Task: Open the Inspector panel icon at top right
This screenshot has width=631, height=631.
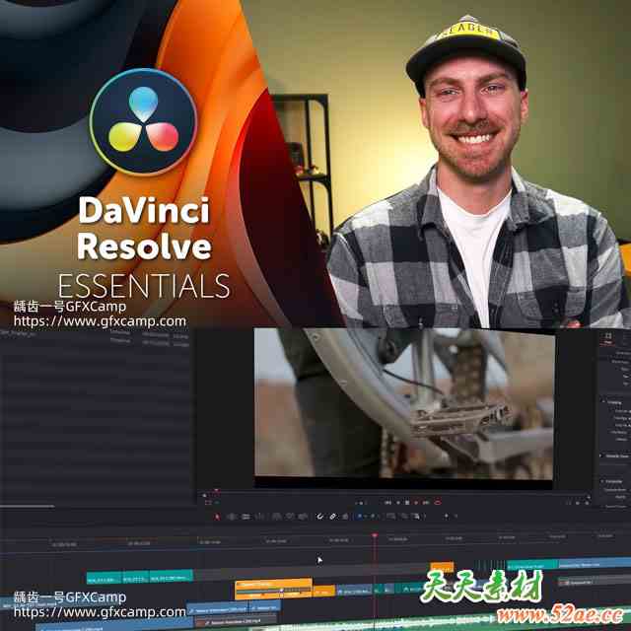Action: 608,336
